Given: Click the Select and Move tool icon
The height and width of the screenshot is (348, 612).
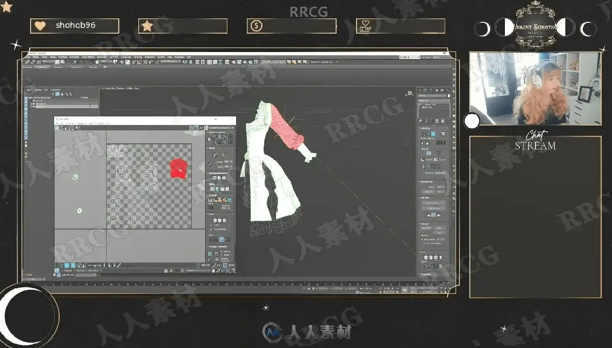Looking at the screenshot, I should pos(122,62).
